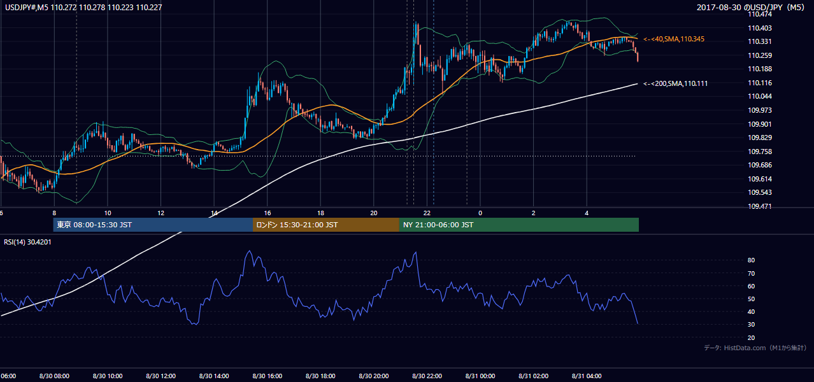This screenshot has width=814, height=382.
Task: Click hour tick 22 under the price chart
Action: [x=427, y=213]
